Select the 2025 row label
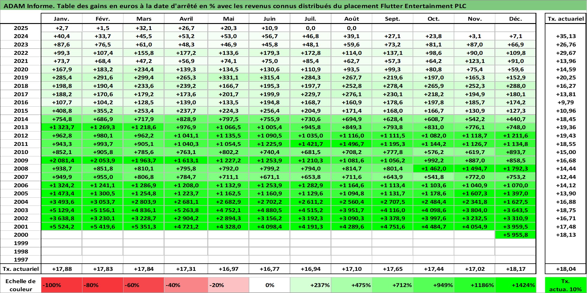This screenshot has height=293, width=587. pos(21,28)
